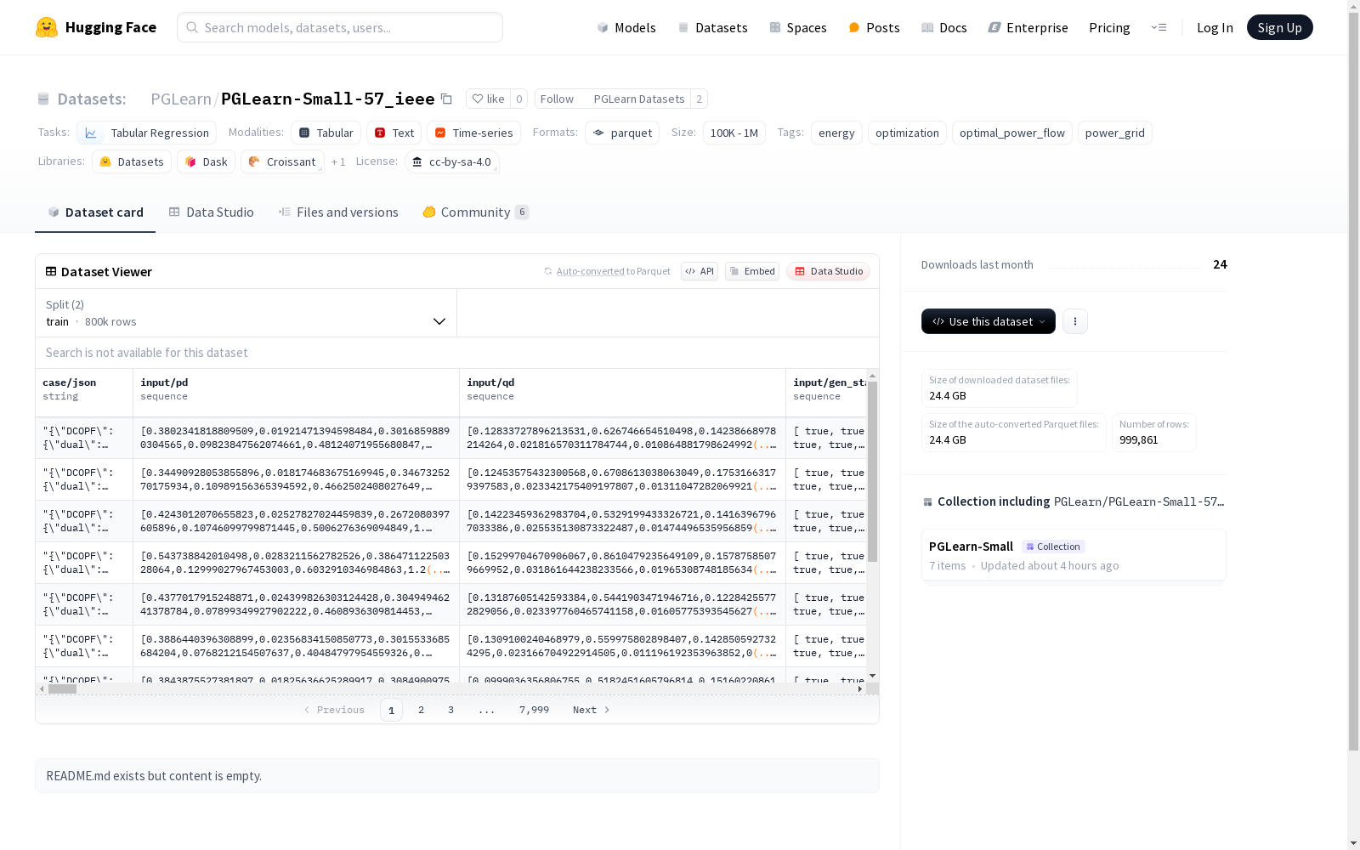Select the Tabular modality tag
The image size is (1360, 850).
[x=326, y=133]
